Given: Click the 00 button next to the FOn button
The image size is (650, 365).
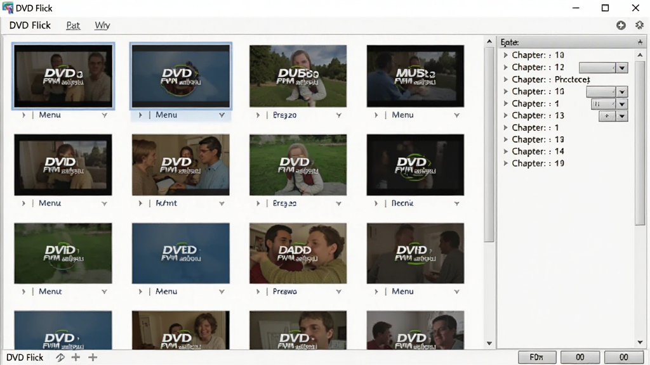Looking at the screenshot, I should tap(580, 357).
